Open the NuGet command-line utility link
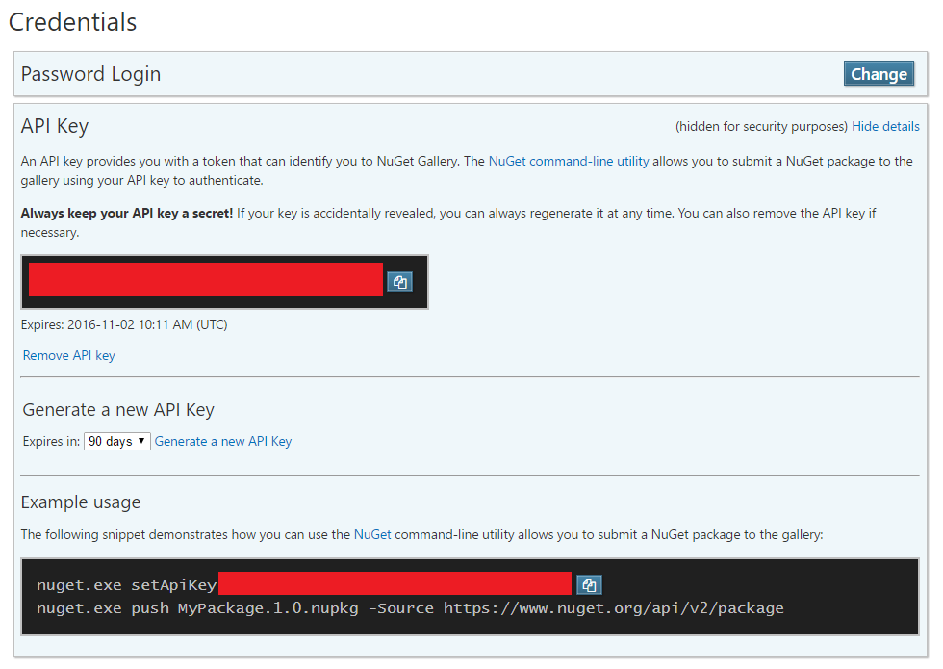The image size is (943, 669). point(568,162)
